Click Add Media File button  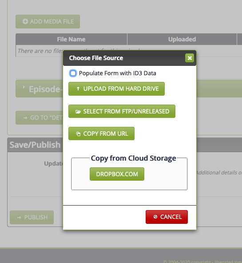tap(48, 21)
